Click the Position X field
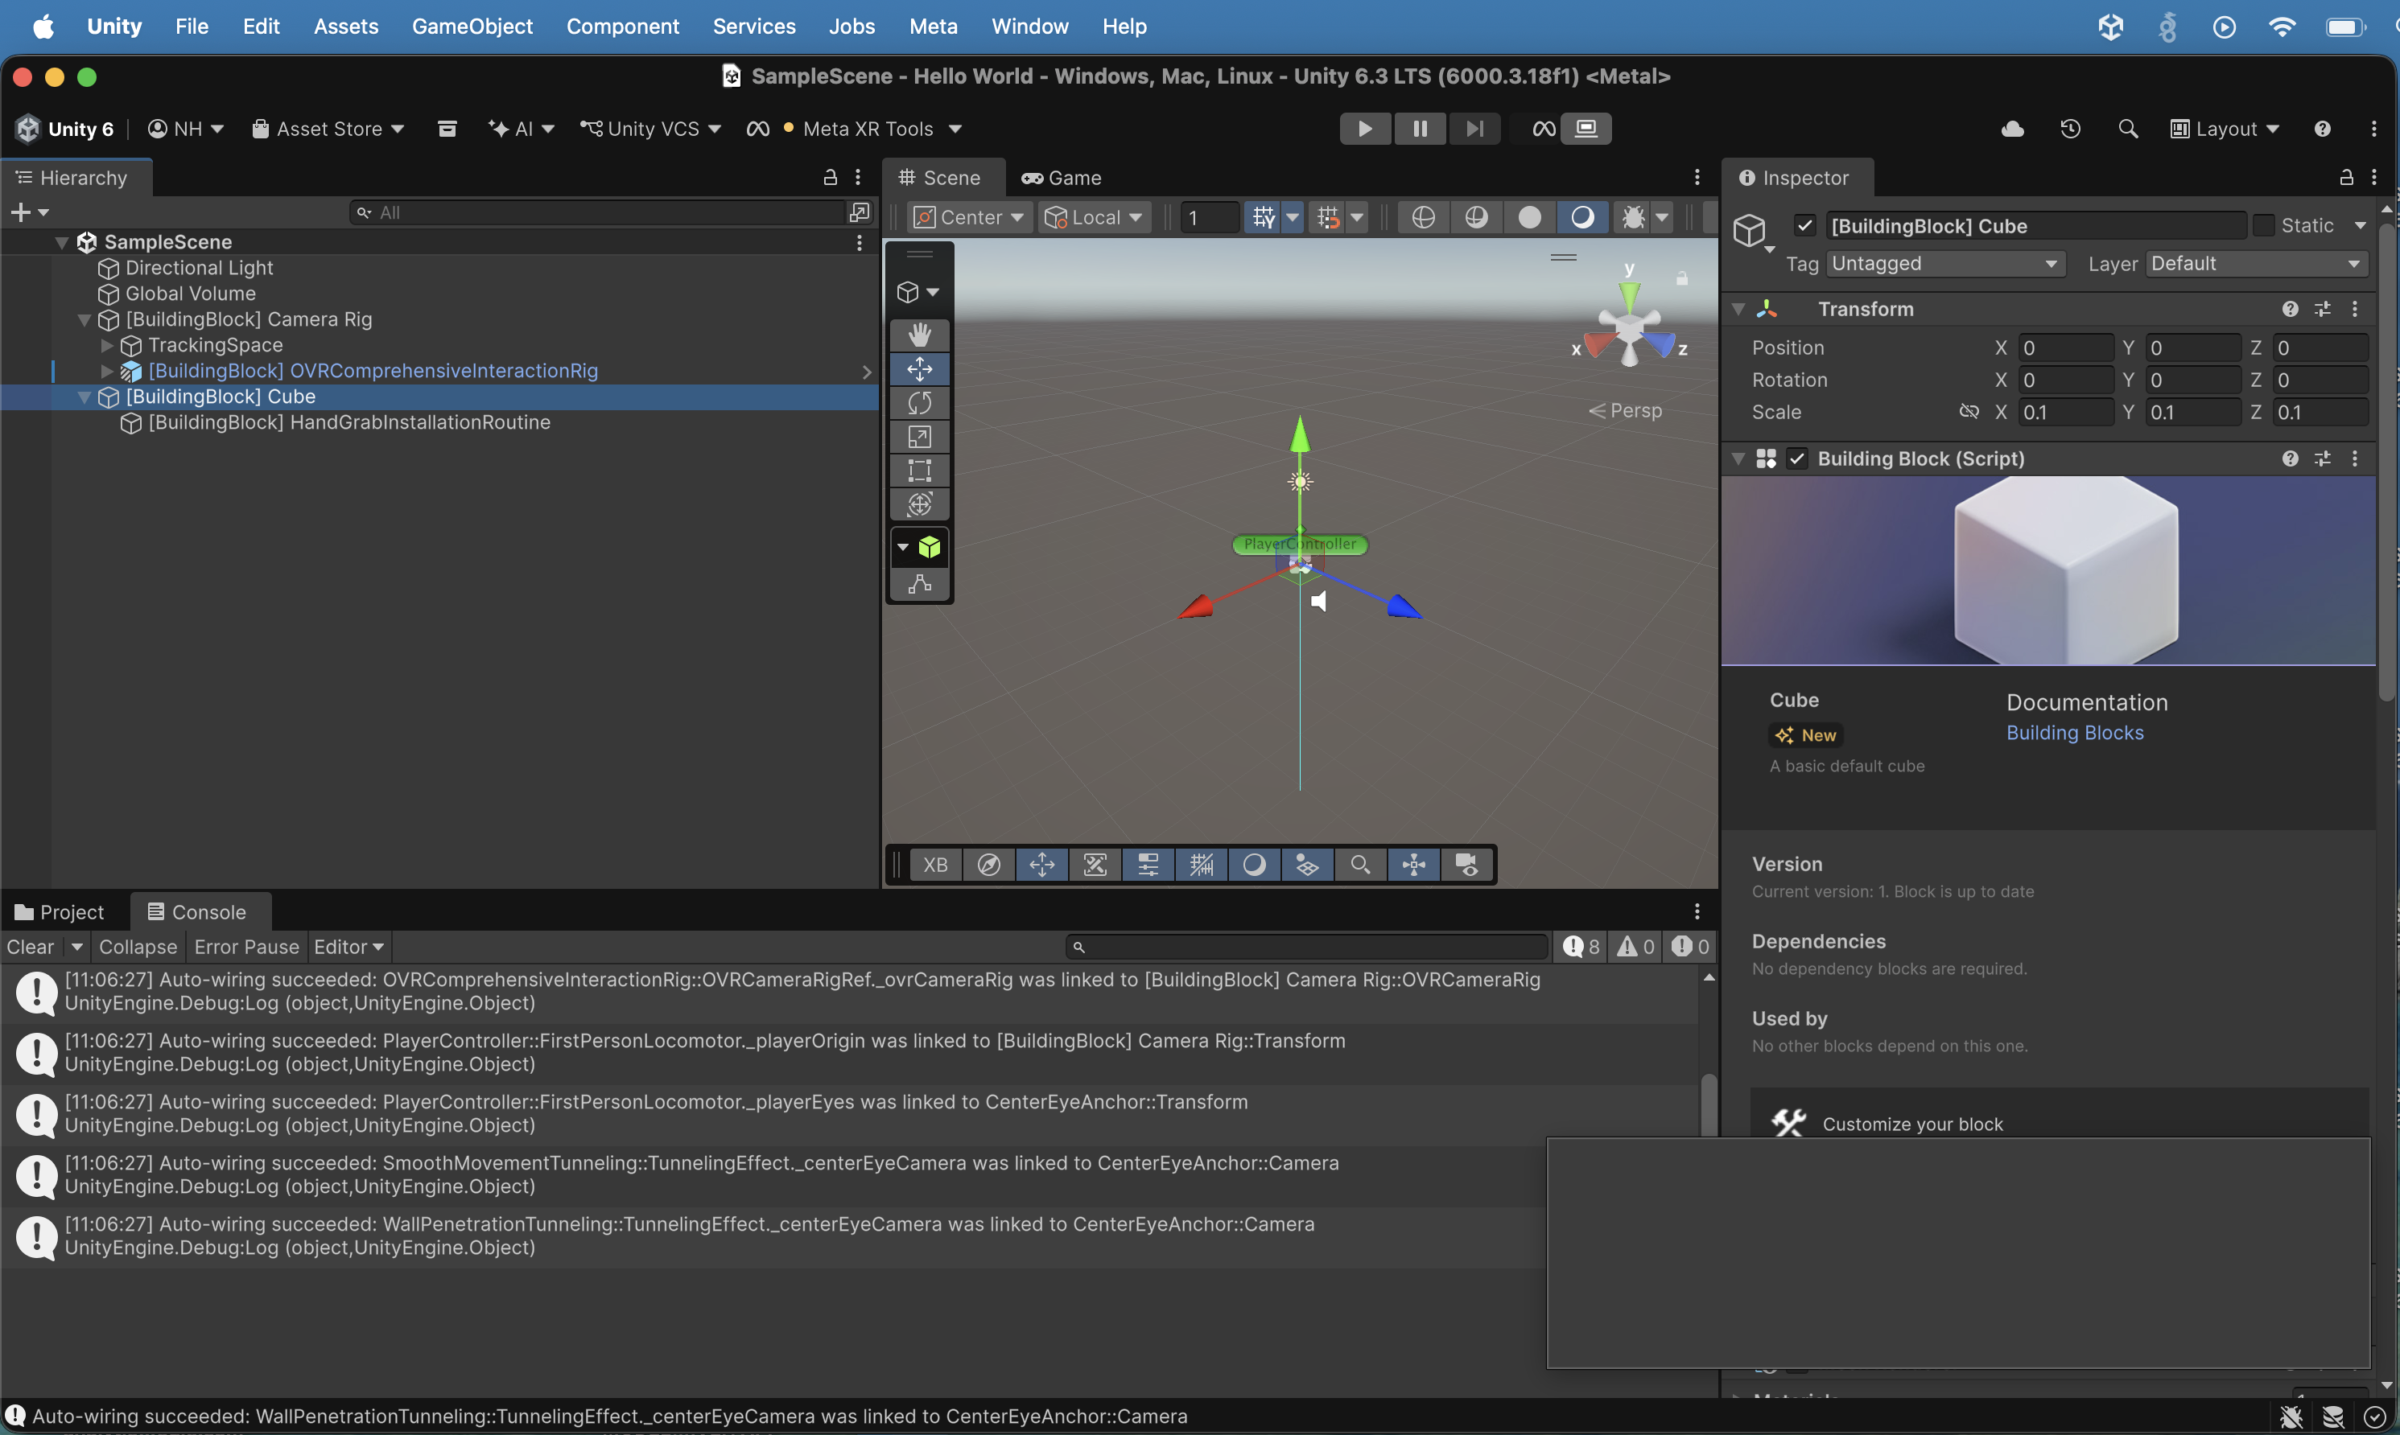Image resolution: width=2400 pixels, height=1435 pixels. (x=2066, y=347)
